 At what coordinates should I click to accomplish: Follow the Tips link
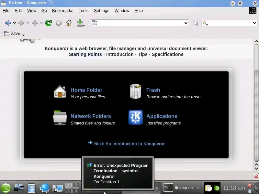142,54
